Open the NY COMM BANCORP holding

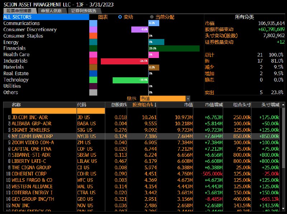point(32,136)
